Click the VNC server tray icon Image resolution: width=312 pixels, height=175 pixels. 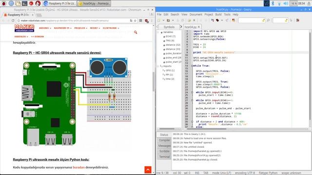click(x=267, y=3)
